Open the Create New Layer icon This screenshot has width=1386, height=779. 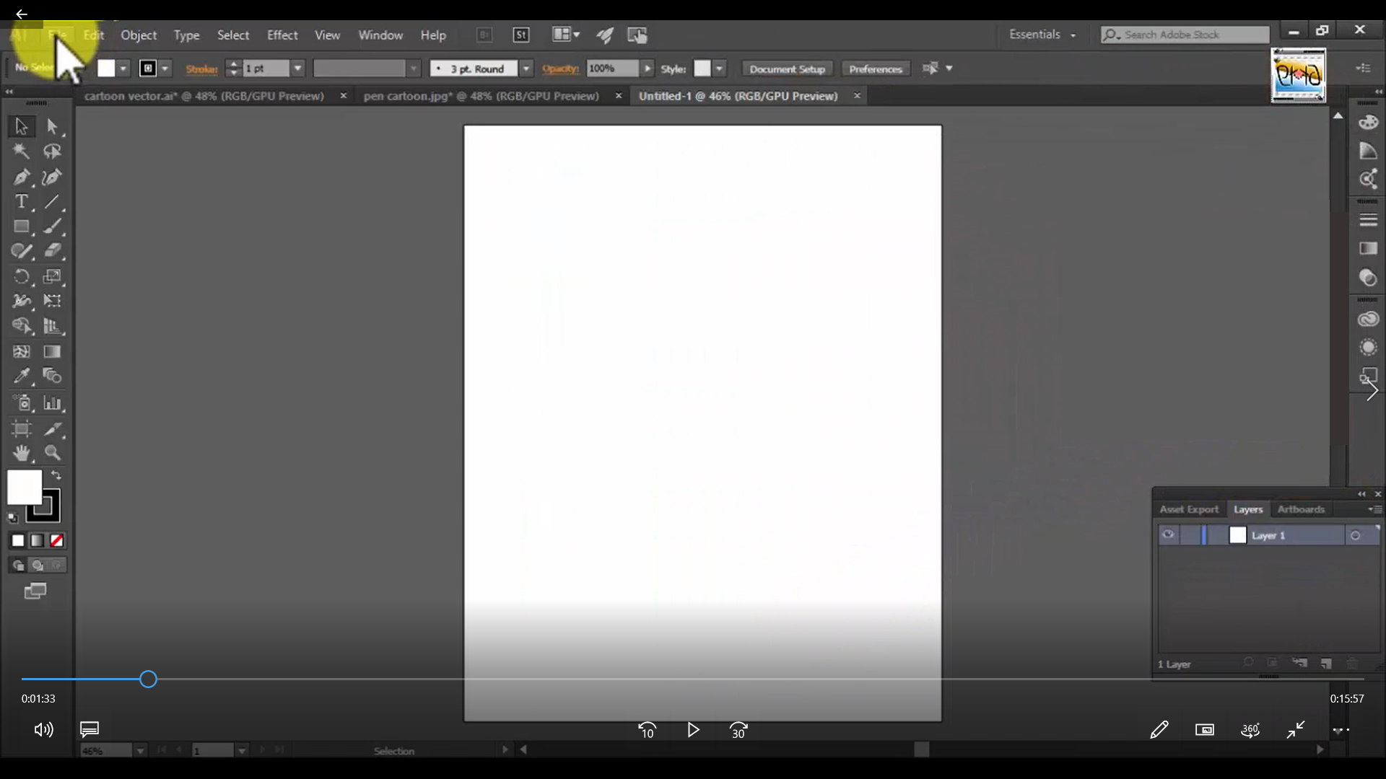1328,664
